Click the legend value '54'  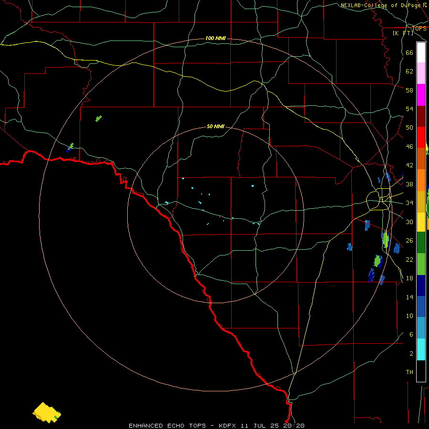(x=409, y=109)
